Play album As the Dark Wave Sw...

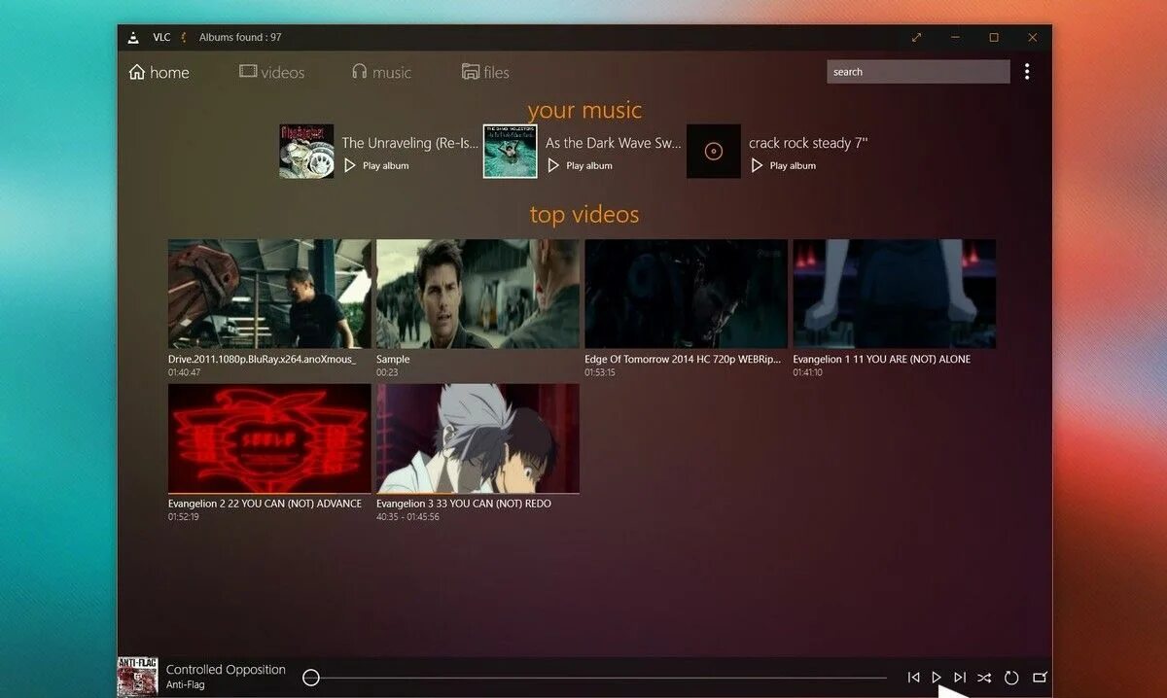click(580, 166)
